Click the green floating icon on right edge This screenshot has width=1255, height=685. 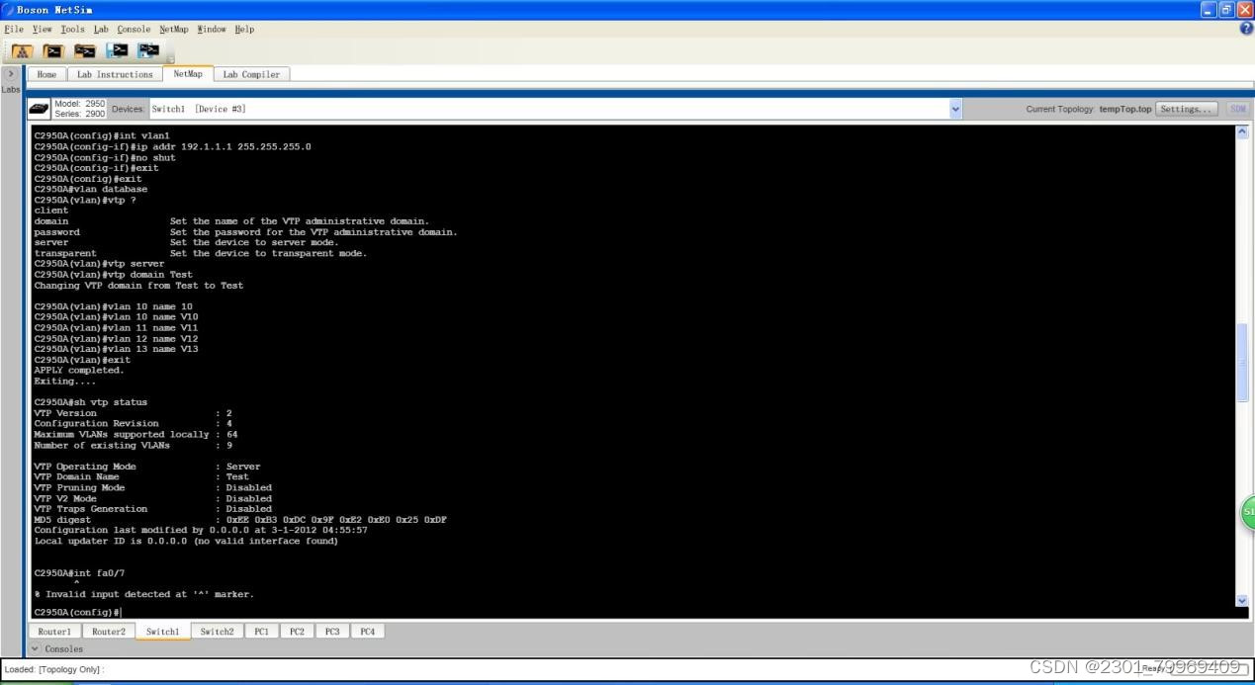[1247, 513]
